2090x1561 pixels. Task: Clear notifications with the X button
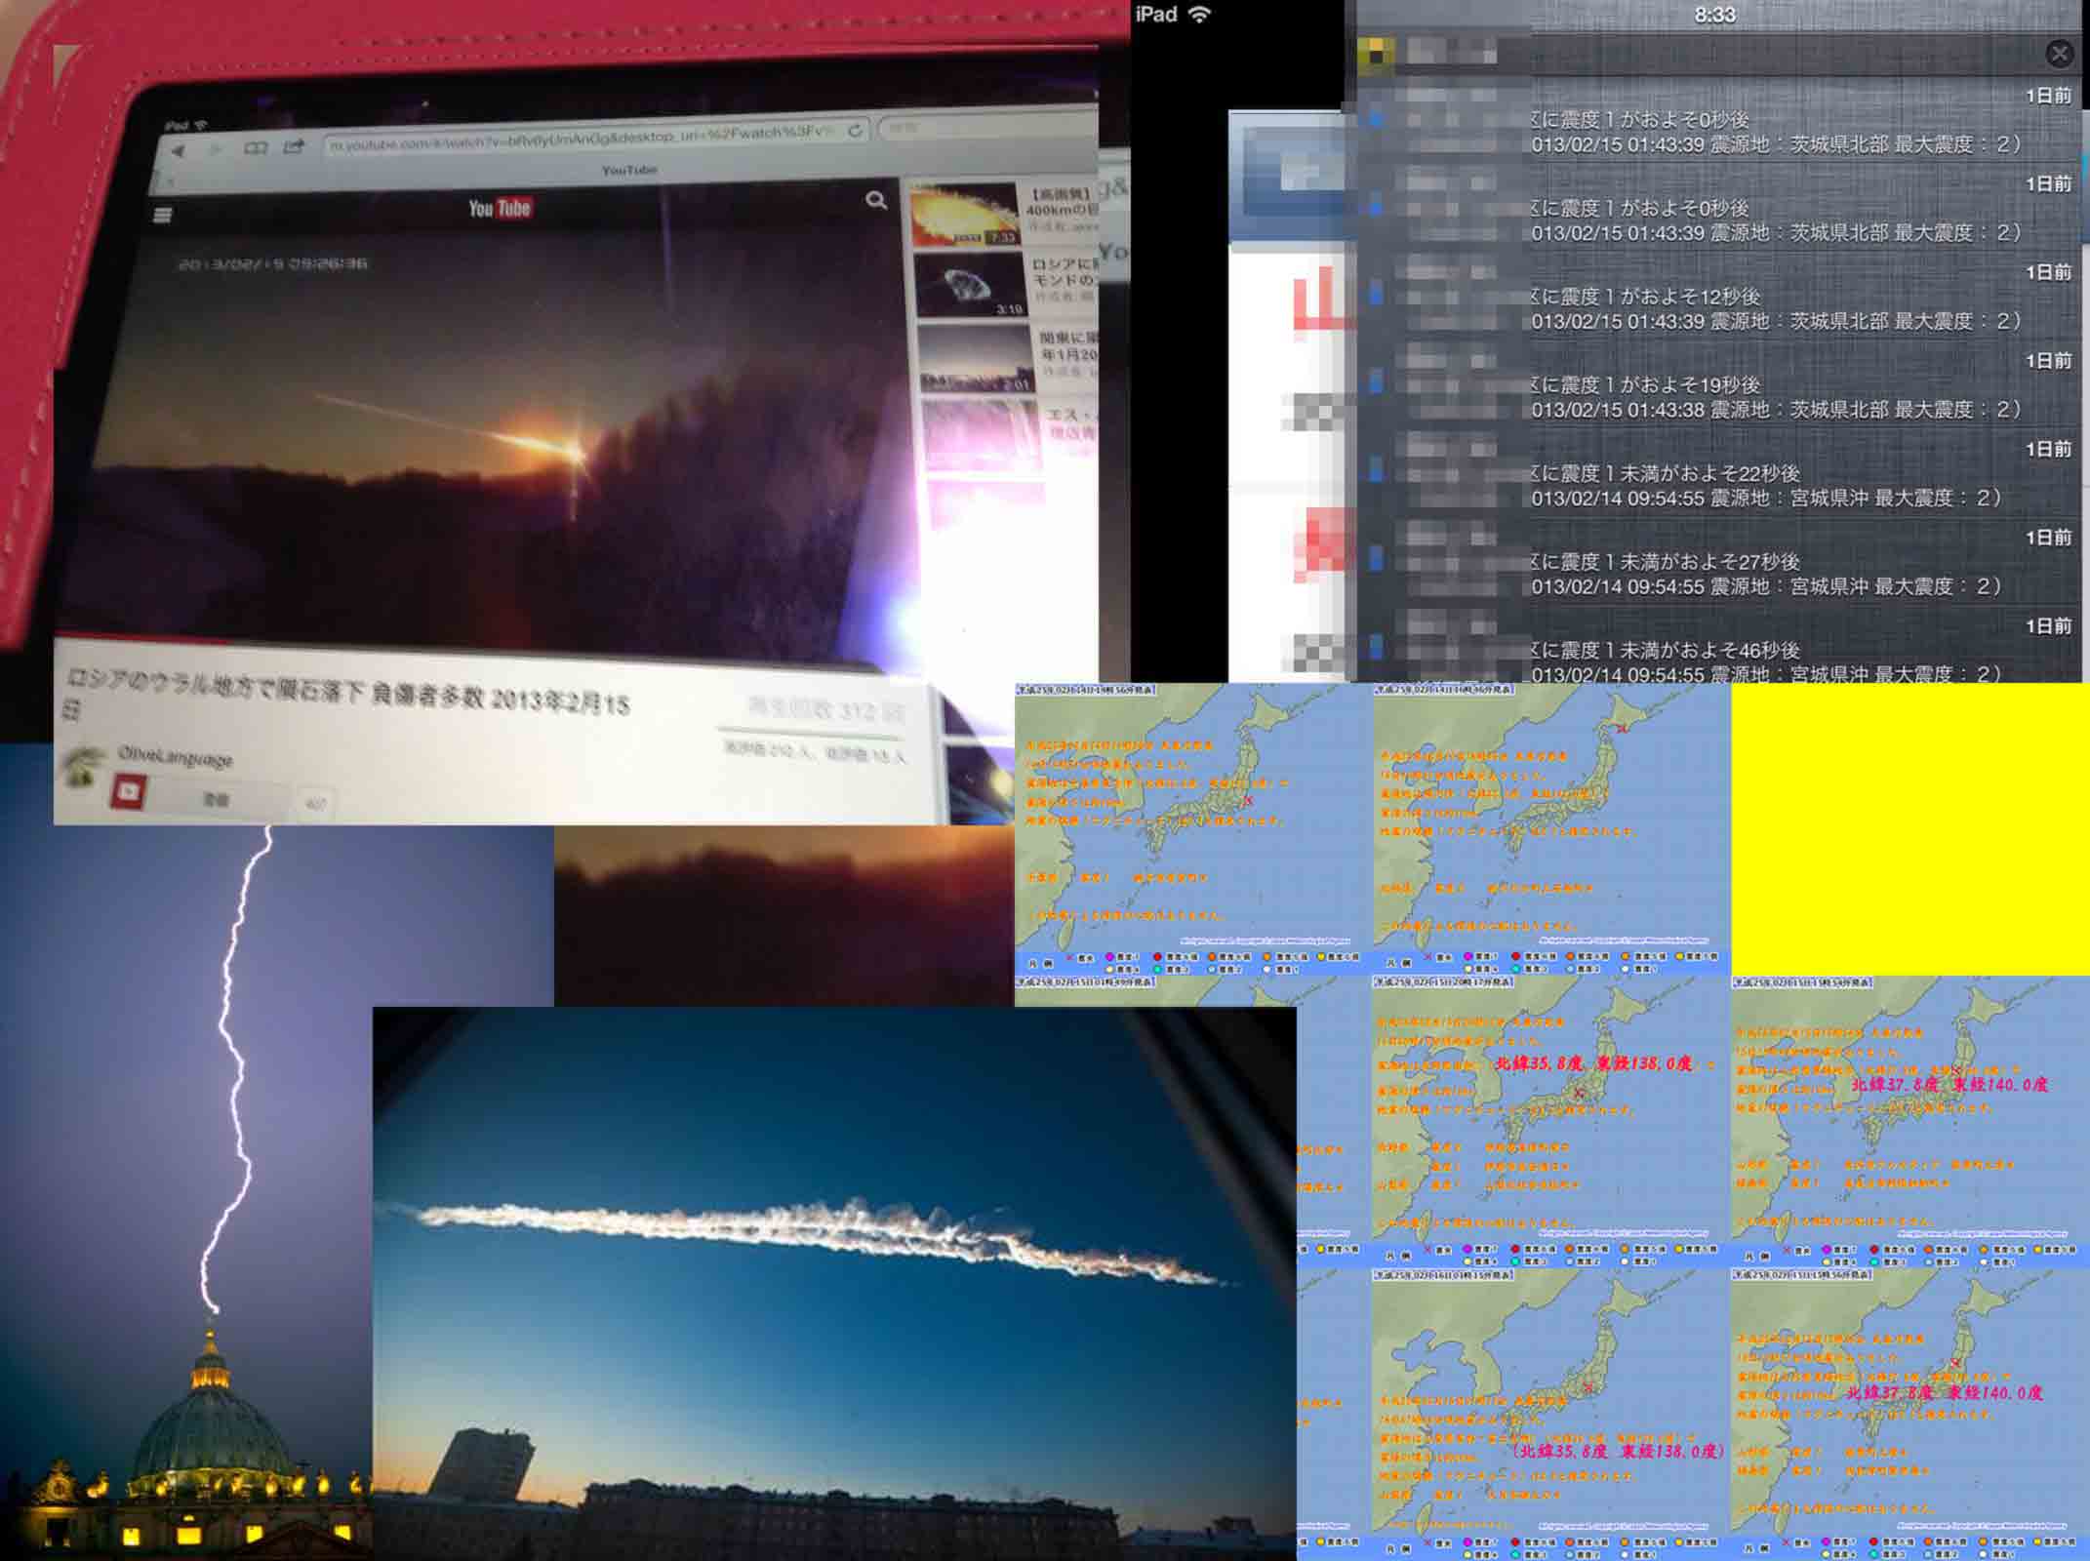(x=2059, y=54)
